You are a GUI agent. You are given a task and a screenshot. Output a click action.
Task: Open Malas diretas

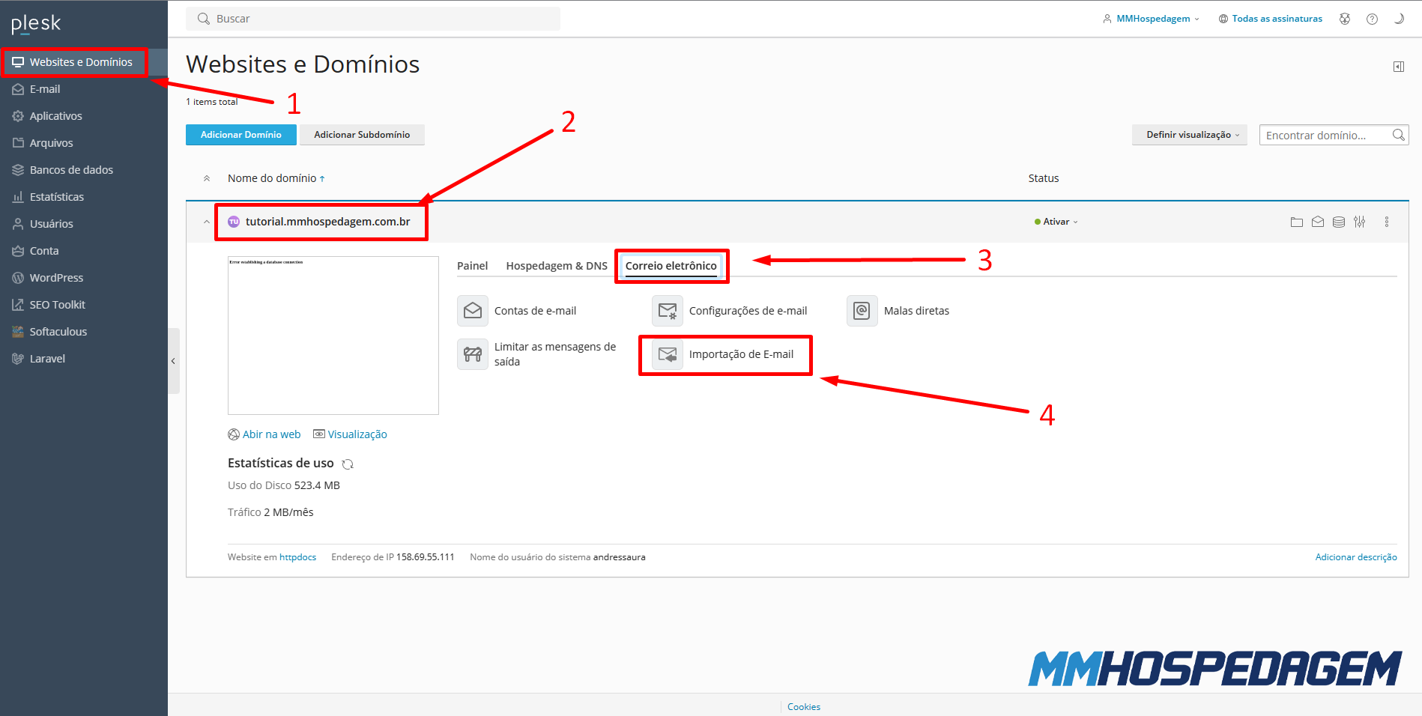pos(898,311)
